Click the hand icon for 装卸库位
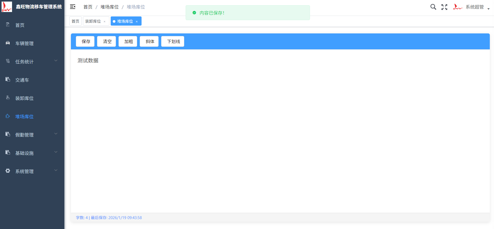The height and width of the screenshot is (229, 494). 8,98
